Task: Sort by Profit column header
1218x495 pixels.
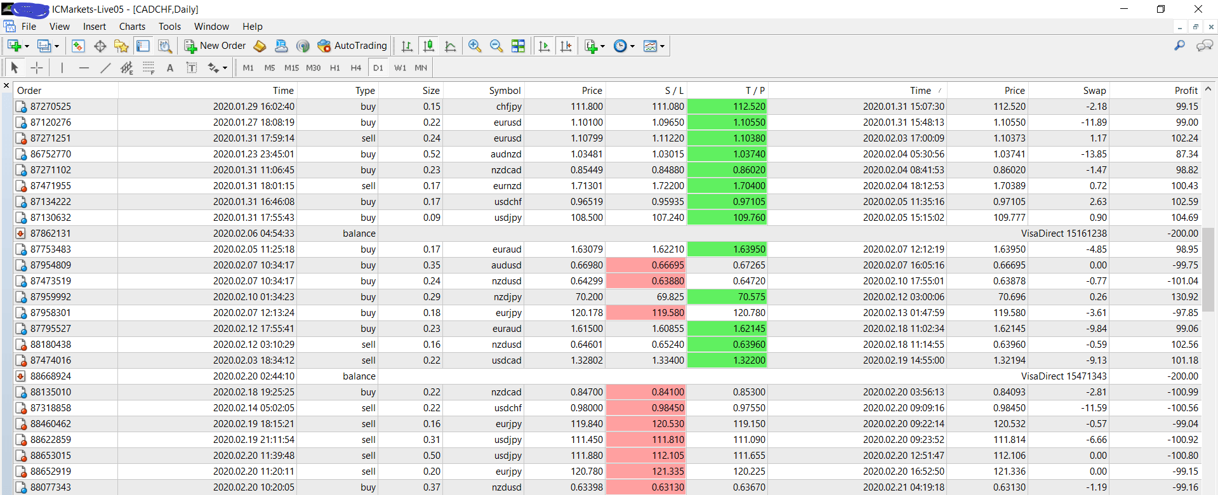Action: (1155, 91)
